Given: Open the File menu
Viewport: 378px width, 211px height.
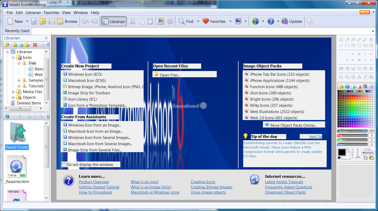Looking at the screenshot, I should point(10,12).
